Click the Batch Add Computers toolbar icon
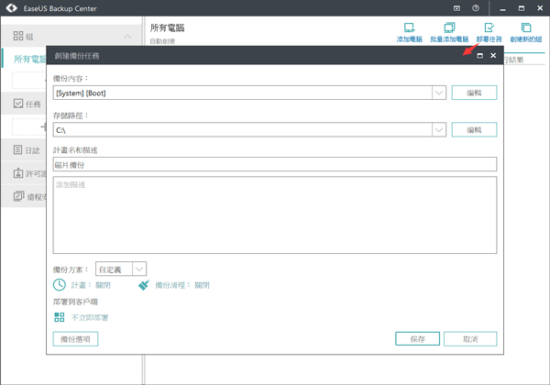Screen dimensions: 550x385 click(x=449, y=27)
